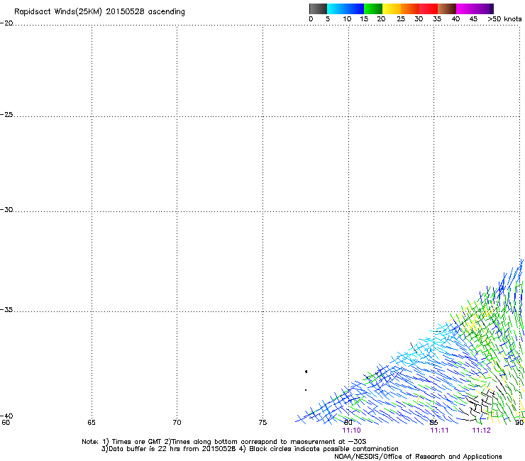Click the yellow 20-25 knots color segment

pos(392,9)
